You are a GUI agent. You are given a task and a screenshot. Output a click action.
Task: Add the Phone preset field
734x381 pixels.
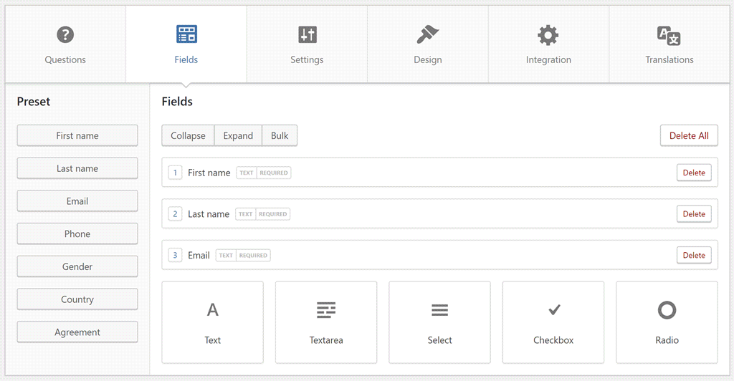[77, 233]
